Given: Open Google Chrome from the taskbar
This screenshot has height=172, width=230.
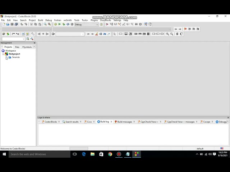Looking at the screenshot, I should pos(110,154).
